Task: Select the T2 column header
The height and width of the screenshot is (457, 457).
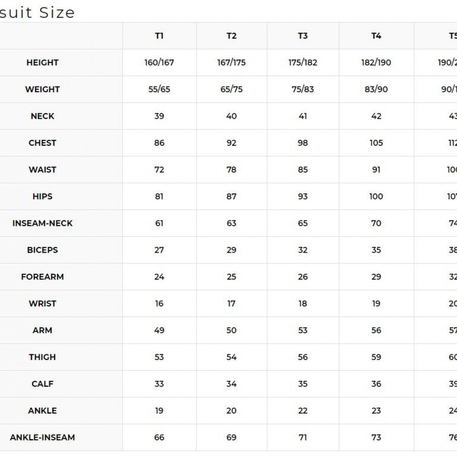Action: click(x=231, y=36)
